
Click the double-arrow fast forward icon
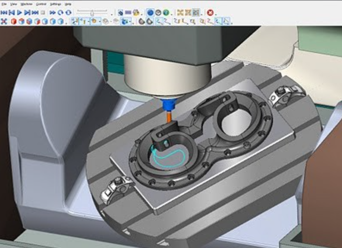pyautogui.click(x=52, y=13)
